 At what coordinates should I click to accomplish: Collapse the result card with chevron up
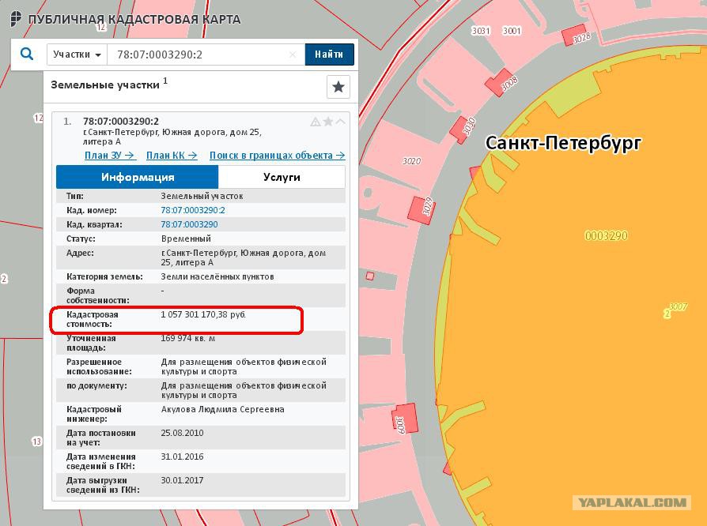coord(340,121)
